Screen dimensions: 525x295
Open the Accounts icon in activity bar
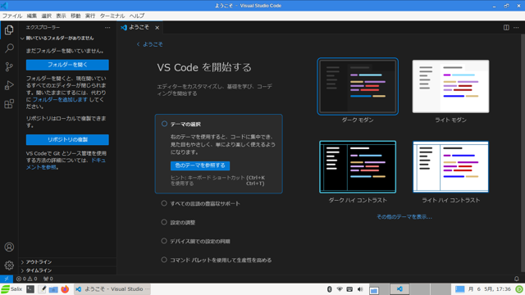coord(9,247)
